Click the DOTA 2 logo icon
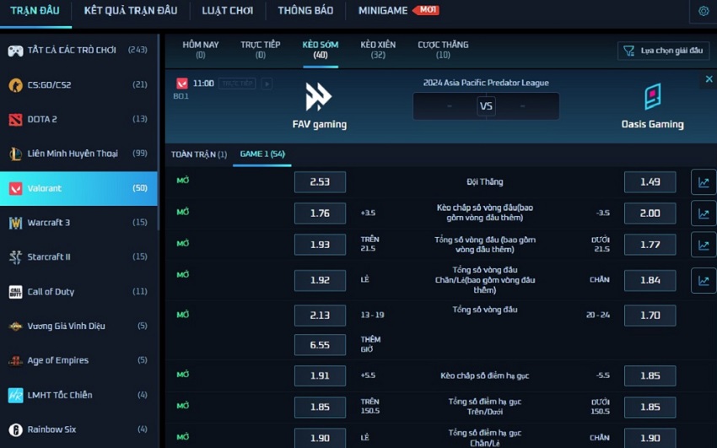717x448 pixels. tap(15, 119)
